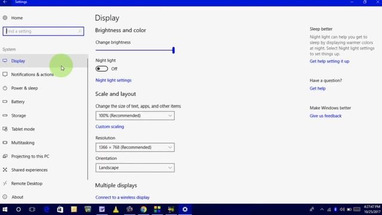Click the Storage drive icon

pyautogui.click(x=5, y=115)
